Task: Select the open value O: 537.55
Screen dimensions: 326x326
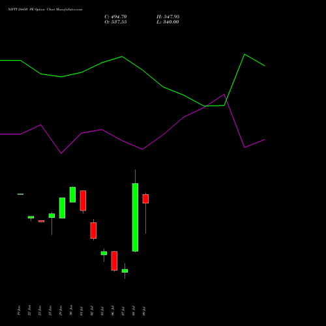Action: 115,22
